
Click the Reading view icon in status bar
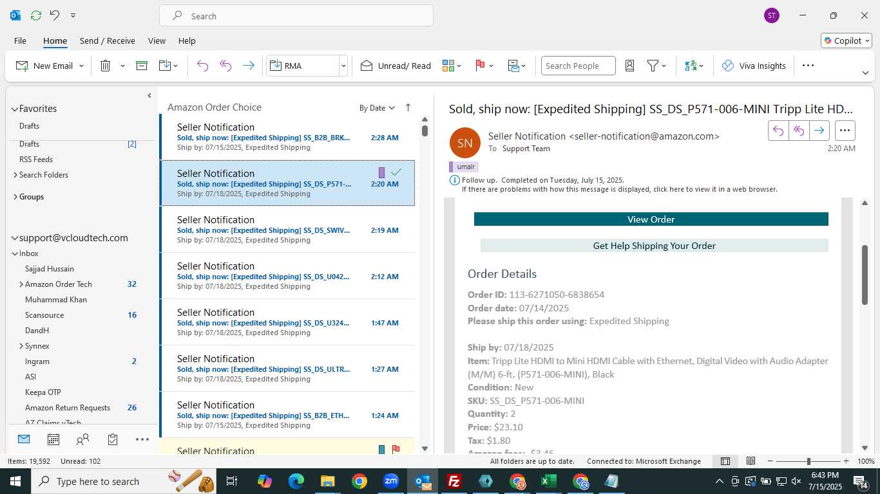click(751, 461)
